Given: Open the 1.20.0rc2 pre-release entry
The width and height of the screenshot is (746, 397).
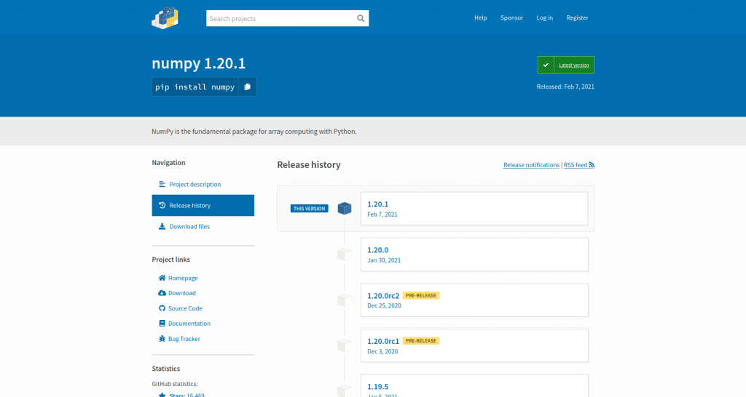Looking at the screenshot, I should tap(382, 295).
